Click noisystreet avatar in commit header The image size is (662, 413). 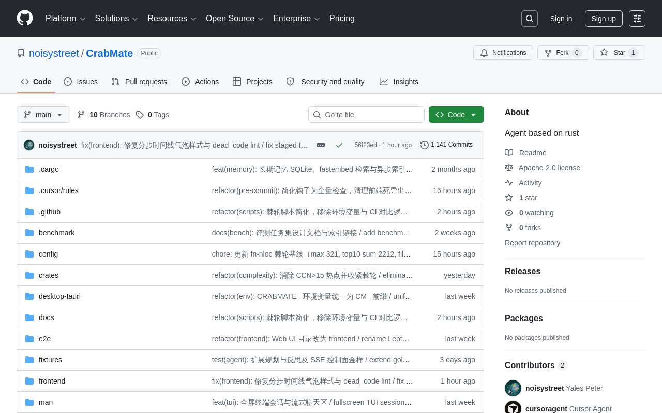[x=29, y=145]
